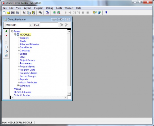Click the Collapse icon in navigator sidebar

(6, 47)
